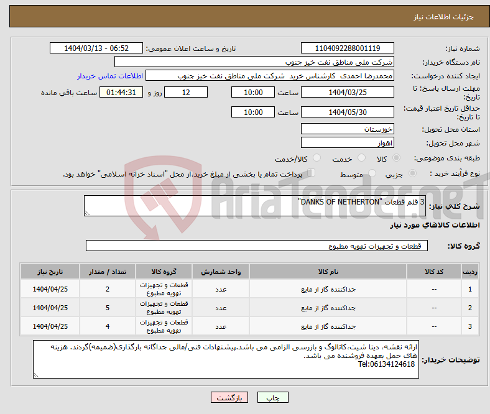Click the DANKS OF NETHERTON description textarea
Screen dimensions: 490x414
coord(255,207)
